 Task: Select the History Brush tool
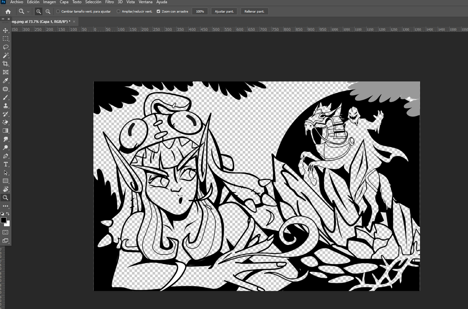point(5,114)
